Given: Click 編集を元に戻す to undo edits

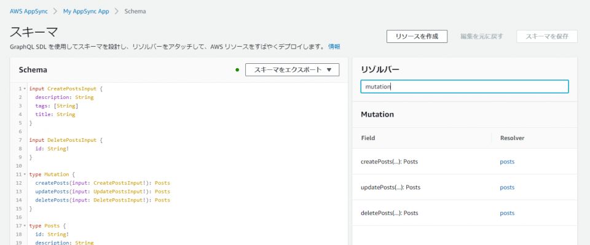Looking at the screenshot, I should (482, 36).
